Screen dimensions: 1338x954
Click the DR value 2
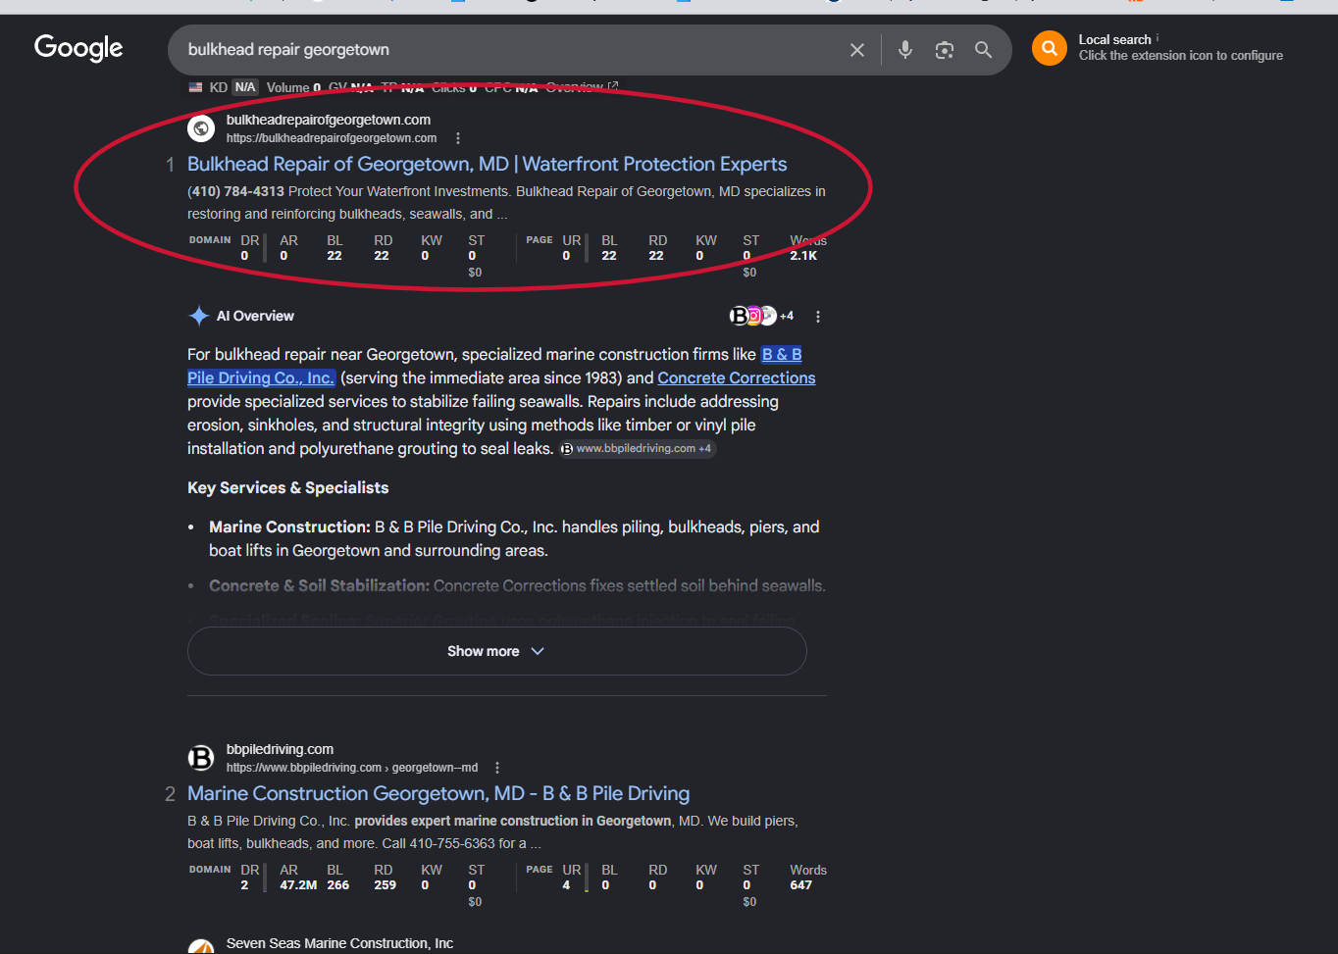tap(244, 885)
